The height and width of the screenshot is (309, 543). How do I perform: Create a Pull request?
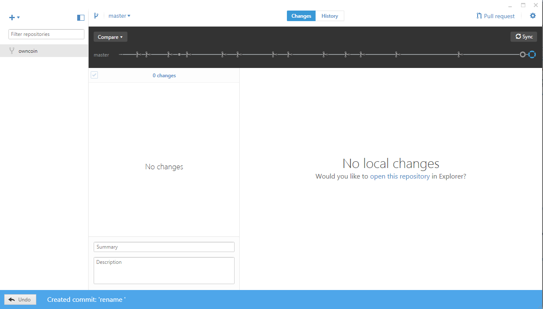tap(495, 16)
